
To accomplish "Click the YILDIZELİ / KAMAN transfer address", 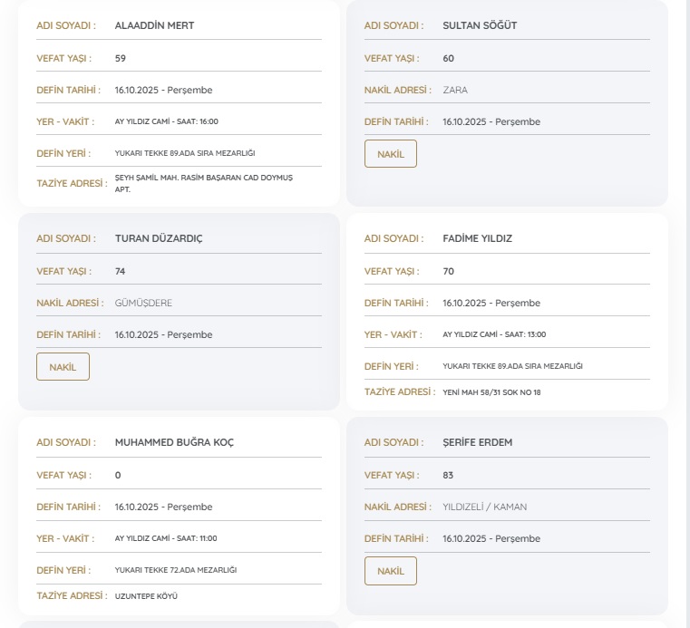I will click(x=484, y=507).
